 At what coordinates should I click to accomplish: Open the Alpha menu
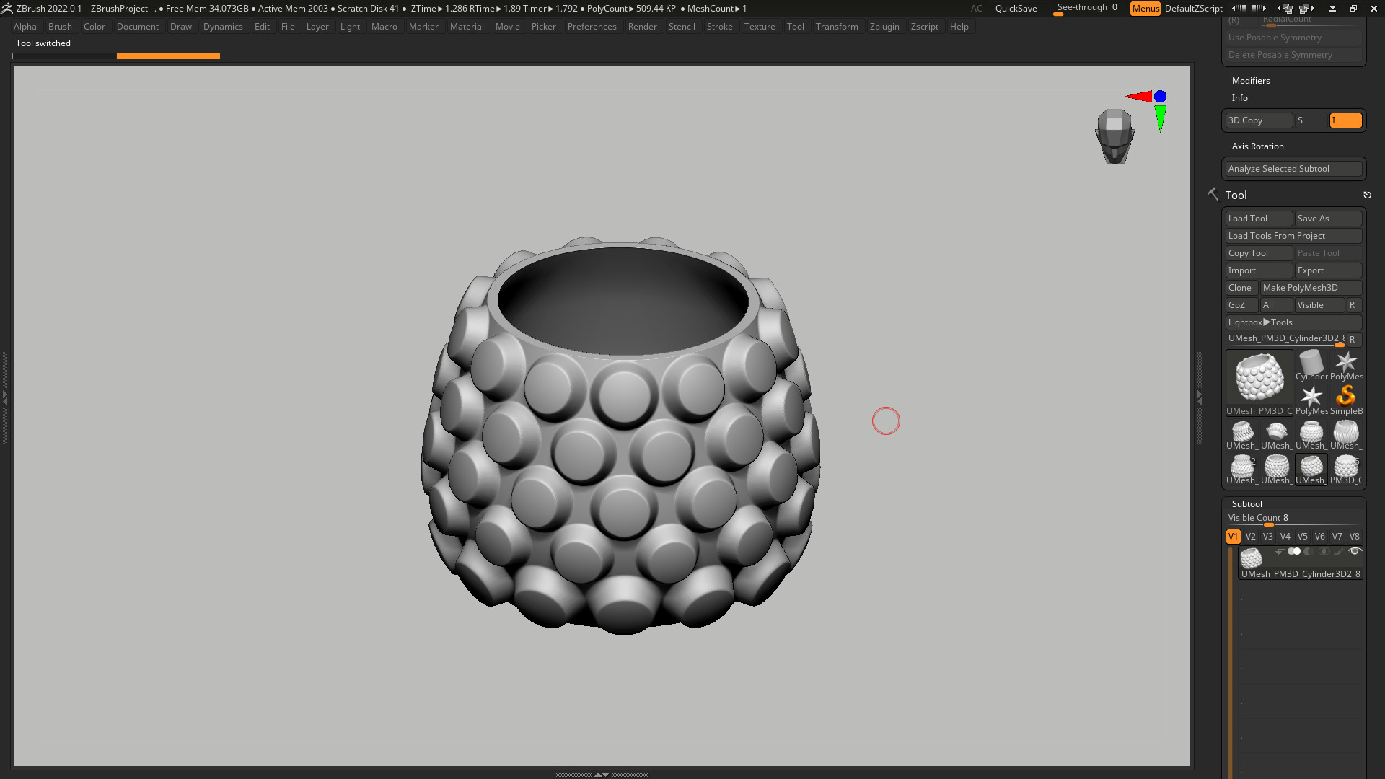(x=25, y=26)
